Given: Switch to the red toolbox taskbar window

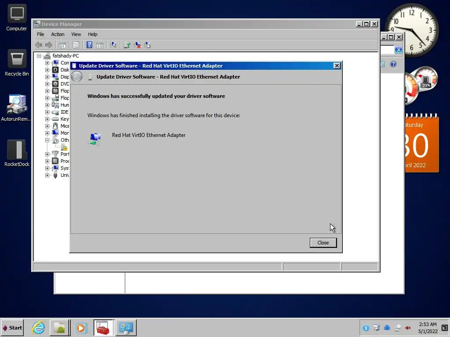Looking at the screenshot, I should tap(103, 327).
